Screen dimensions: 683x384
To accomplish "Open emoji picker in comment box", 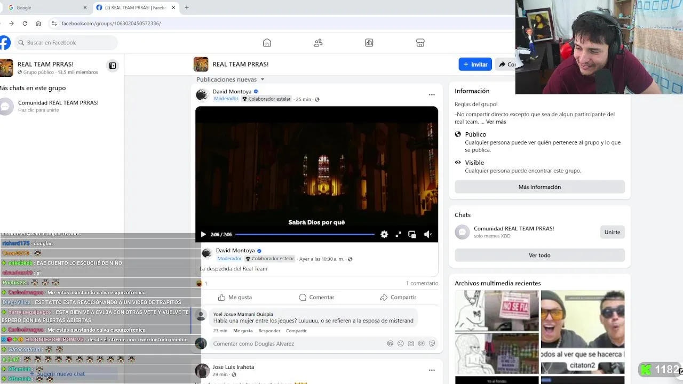I will pos(401,343).
